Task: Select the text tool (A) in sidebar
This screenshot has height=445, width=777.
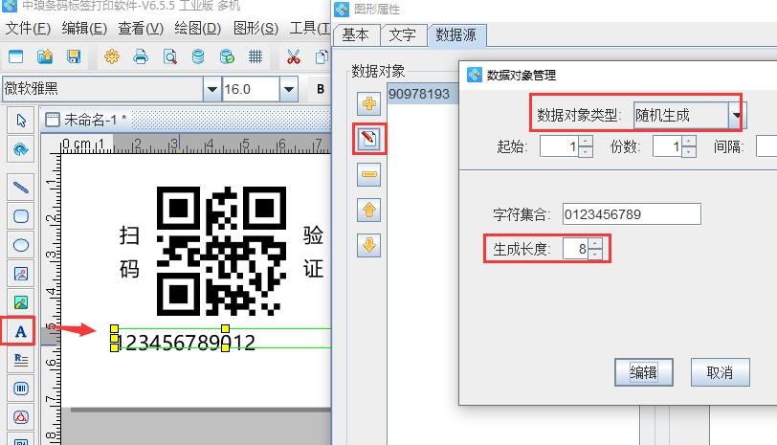Action: pos(20,331)
